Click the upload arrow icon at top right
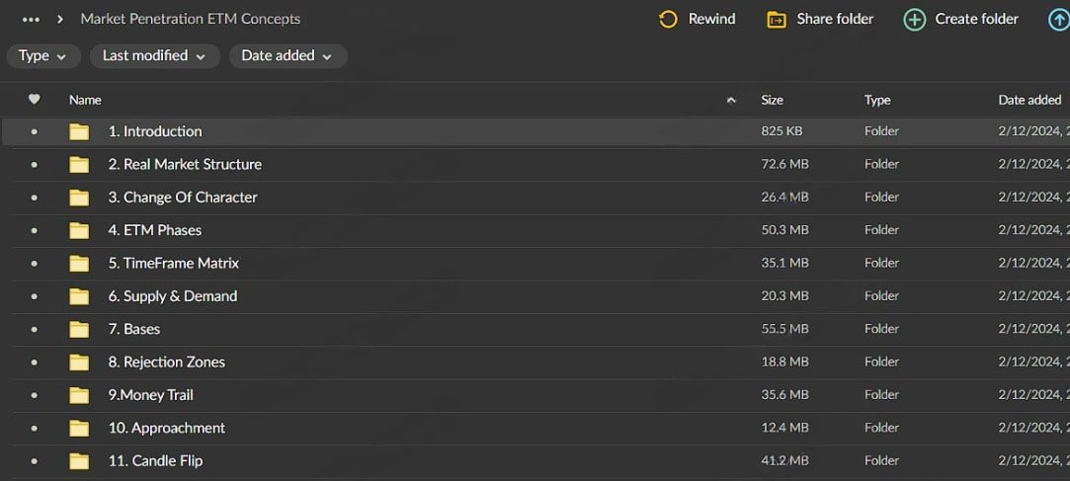 (x=1058, y=19)
